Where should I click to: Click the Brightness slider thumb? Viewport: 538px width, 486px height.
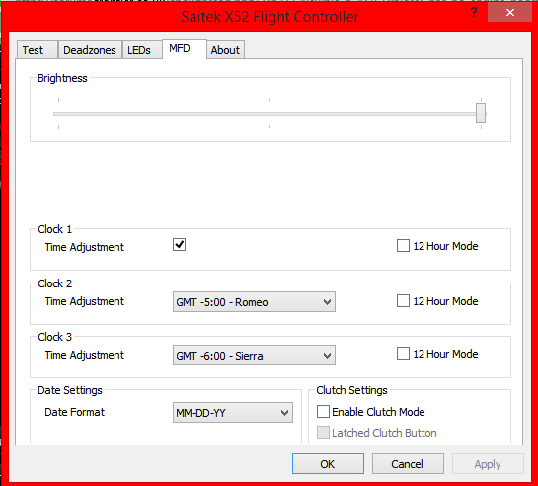pyautogui.click(x=481, y=113)
